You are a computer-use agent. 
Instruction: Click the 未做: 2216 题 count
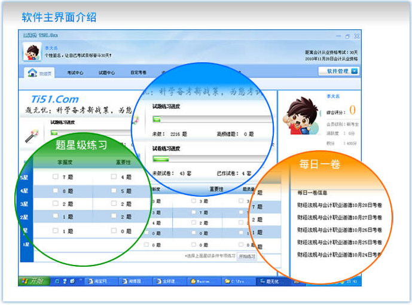pos(170,134)
